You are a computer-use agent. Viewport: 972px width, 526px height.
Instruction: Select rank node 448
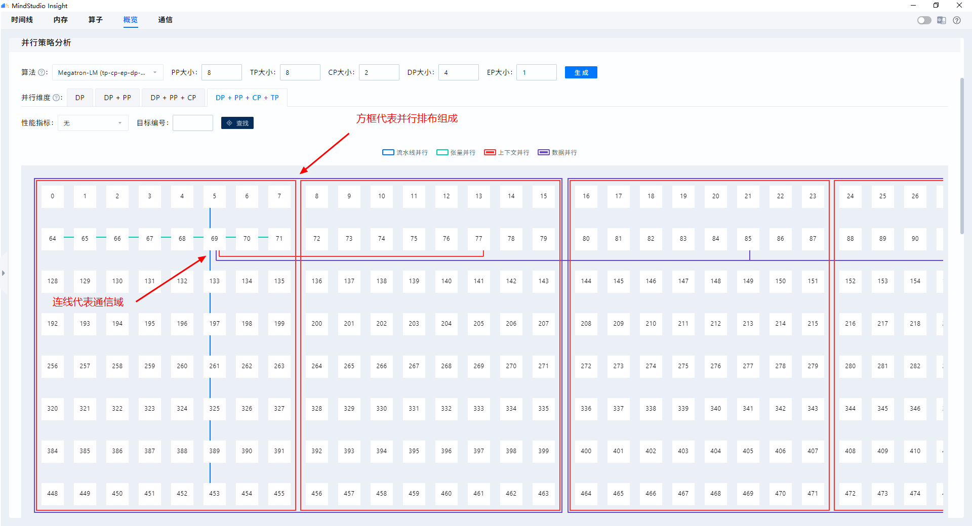tap(53, 494)
